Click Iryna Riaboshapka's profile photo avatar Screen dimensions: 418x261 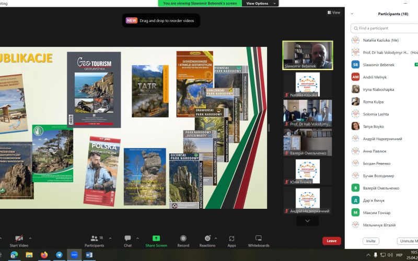pyautogui.click(x=355, y=89)
